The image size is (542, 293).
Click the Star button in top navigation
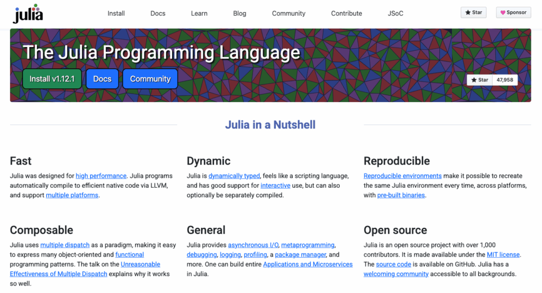coord(473,12)
